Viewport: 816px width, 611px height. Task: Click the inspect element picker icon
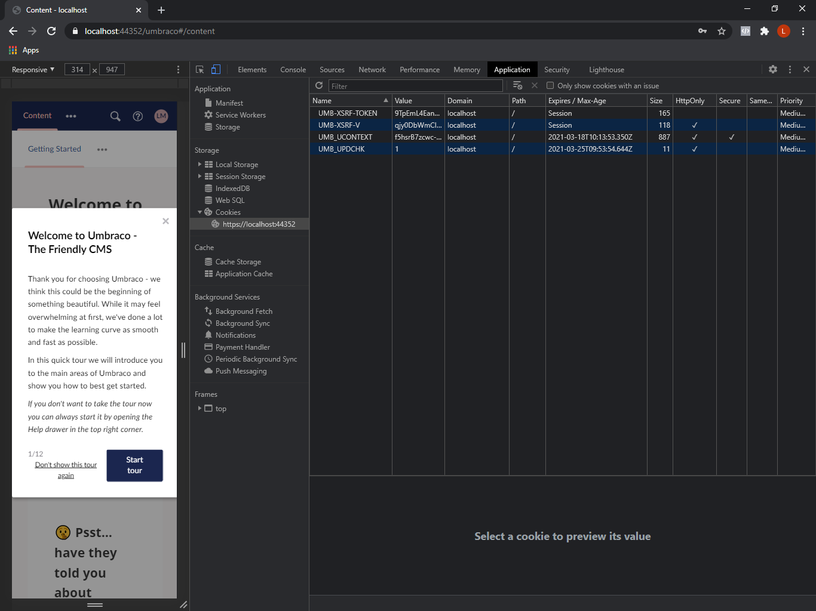pos(200,70)
